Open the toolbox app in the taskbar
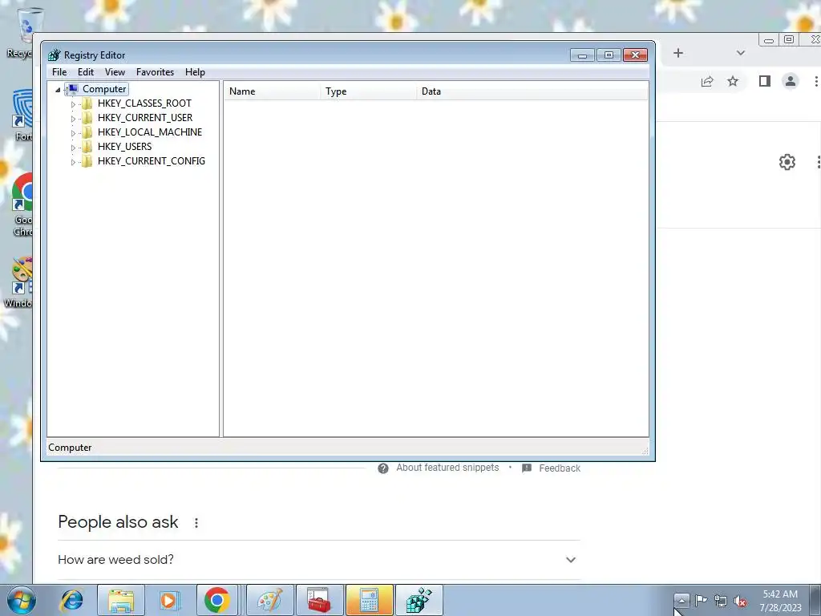This screenshot has height=616, width=821. click(319, 600)
